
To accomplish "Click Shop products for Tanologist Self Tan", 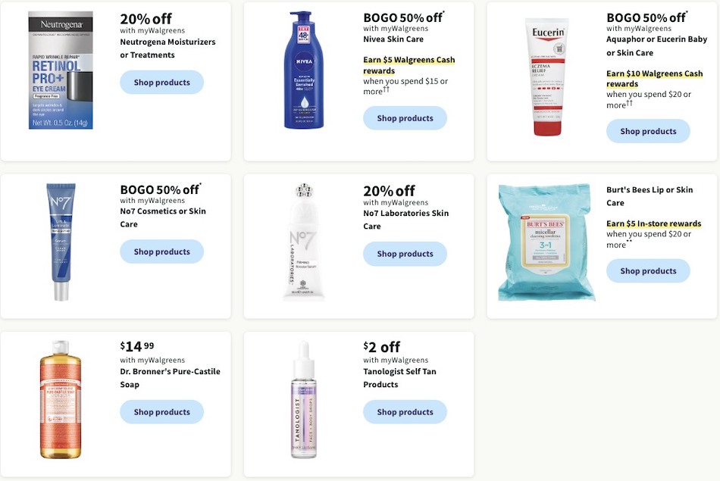I will coord(405,411).
